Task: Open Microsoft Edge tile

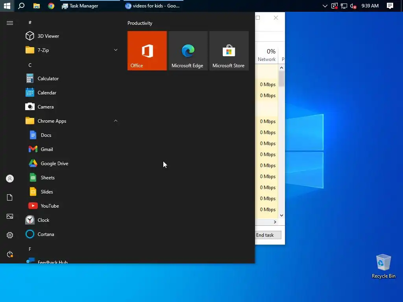Action: click(x=188, y=51)
